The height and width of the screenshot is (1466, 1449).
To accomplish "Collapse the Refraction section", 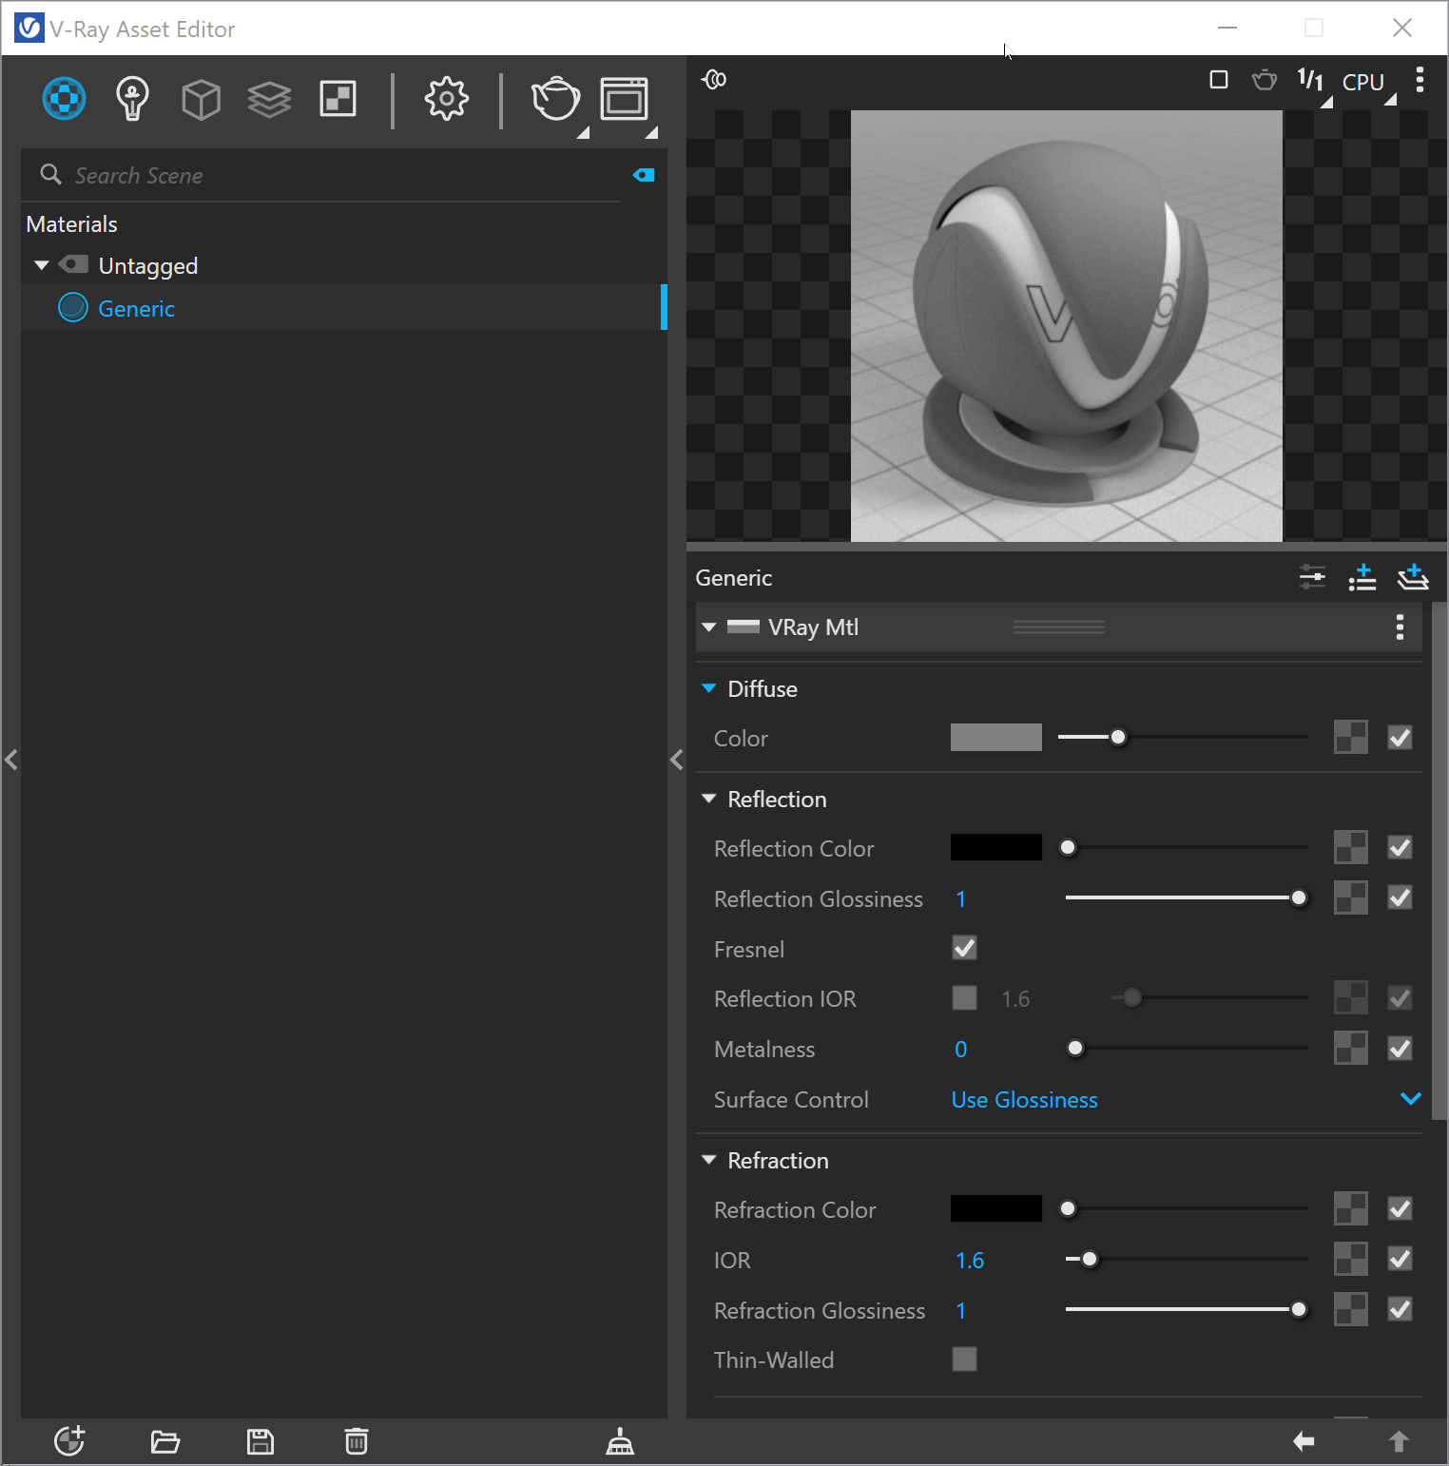I will (x=708, y=1160).
